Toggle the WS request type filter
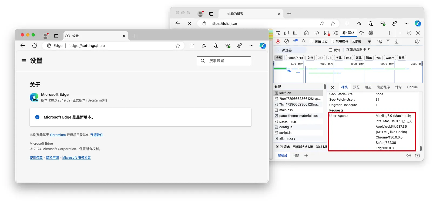The width and height of the screenshot is (433, 203). click(x=379, y=58)
